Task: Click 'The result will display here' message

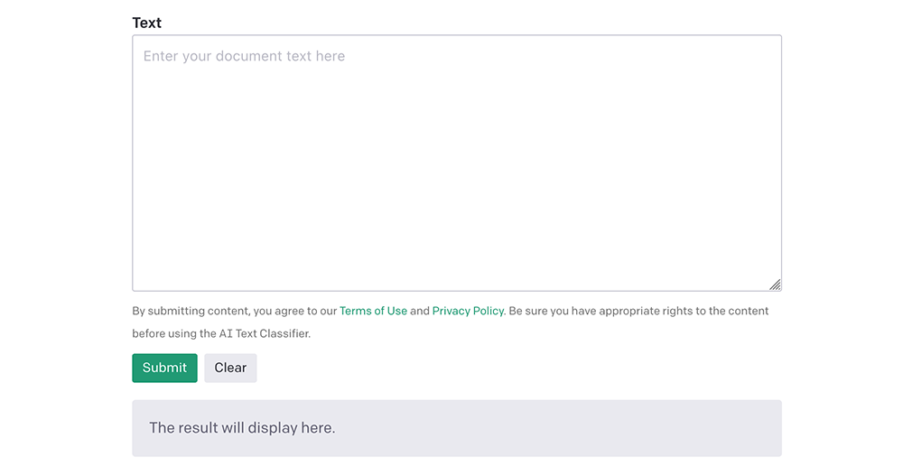Action: tap(242, 427)
